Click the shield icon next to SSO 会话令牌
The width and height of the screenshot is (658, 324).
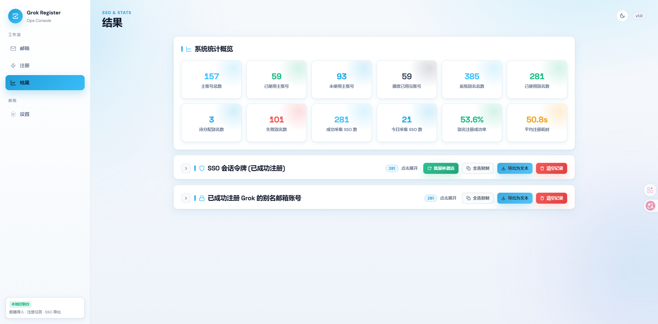click(202, 168)
